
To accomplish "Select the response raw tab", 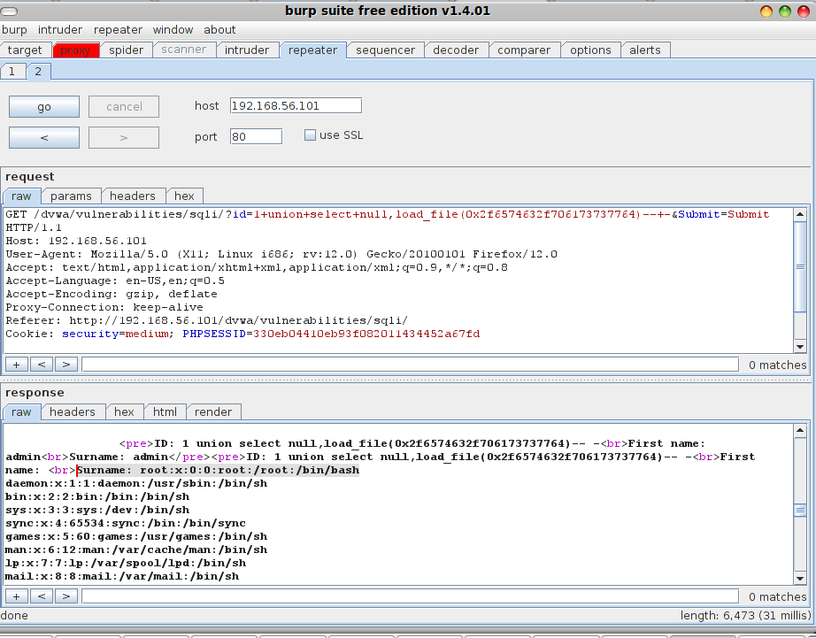I will [x=21, y=412].
